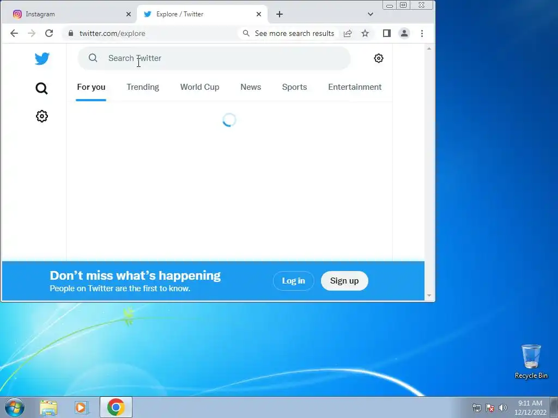Open the Sports tab

[294, 87]
